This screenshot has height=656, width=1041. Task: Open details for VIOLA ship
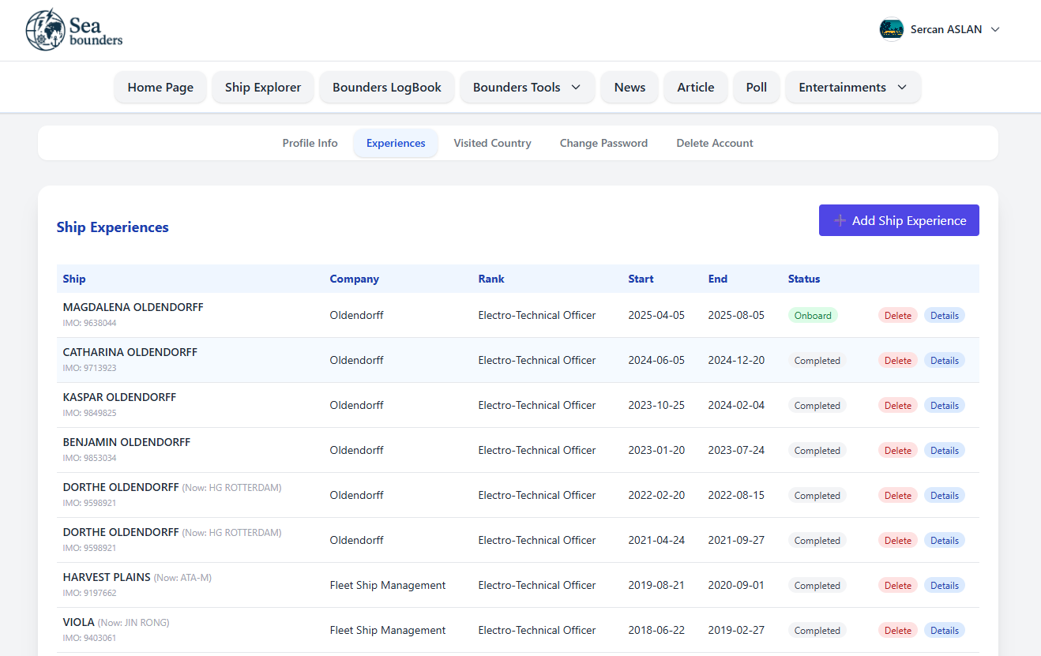coord(944,631)
